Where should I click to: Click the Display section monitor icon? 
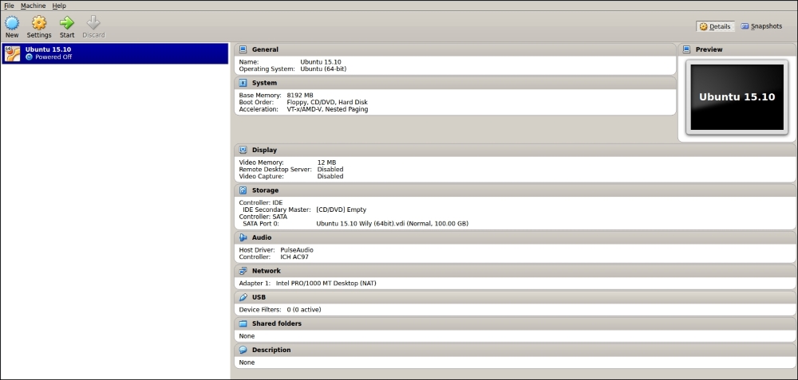pyautogui.click(x=243, y=150)
